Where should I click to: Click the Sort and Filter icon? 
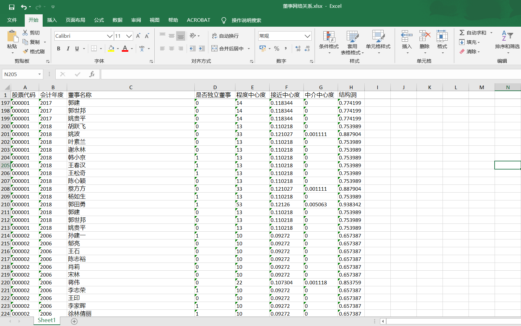click(x=507, y=36)
